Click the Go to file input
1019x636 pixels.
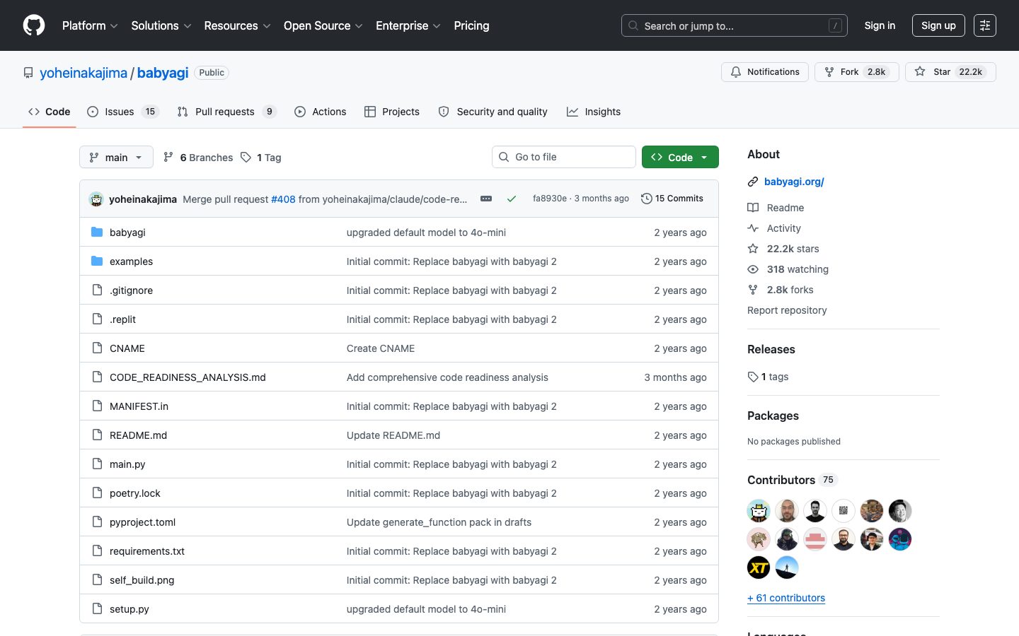tap(564, 157)
